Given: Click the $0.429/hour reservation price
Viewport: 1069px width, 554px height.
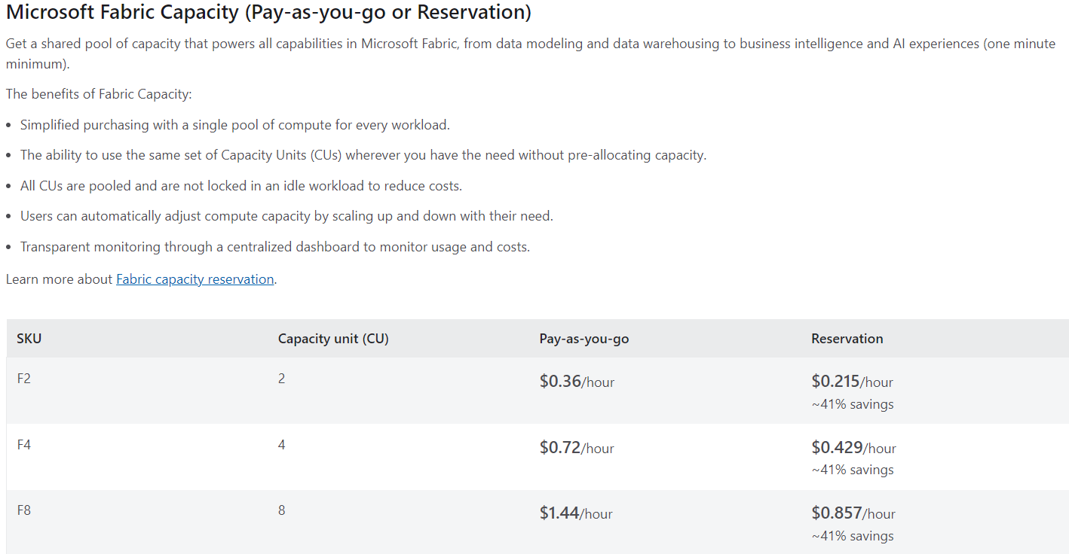Looking at the screenshot, I should [x=853, y=448].
